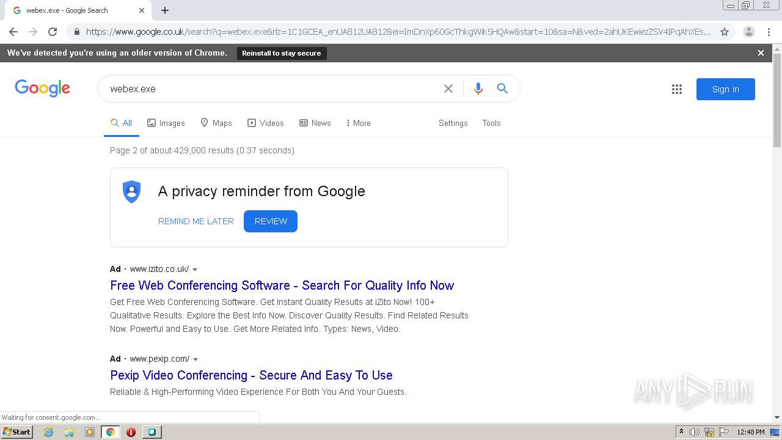Open the teal circular app on taskbar
The image size is (782, 440).
pyautogui.click(x=152, y=432)
